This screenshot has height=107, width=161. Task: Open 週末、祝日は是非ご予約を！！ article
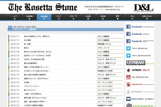(x=36, y=102)
